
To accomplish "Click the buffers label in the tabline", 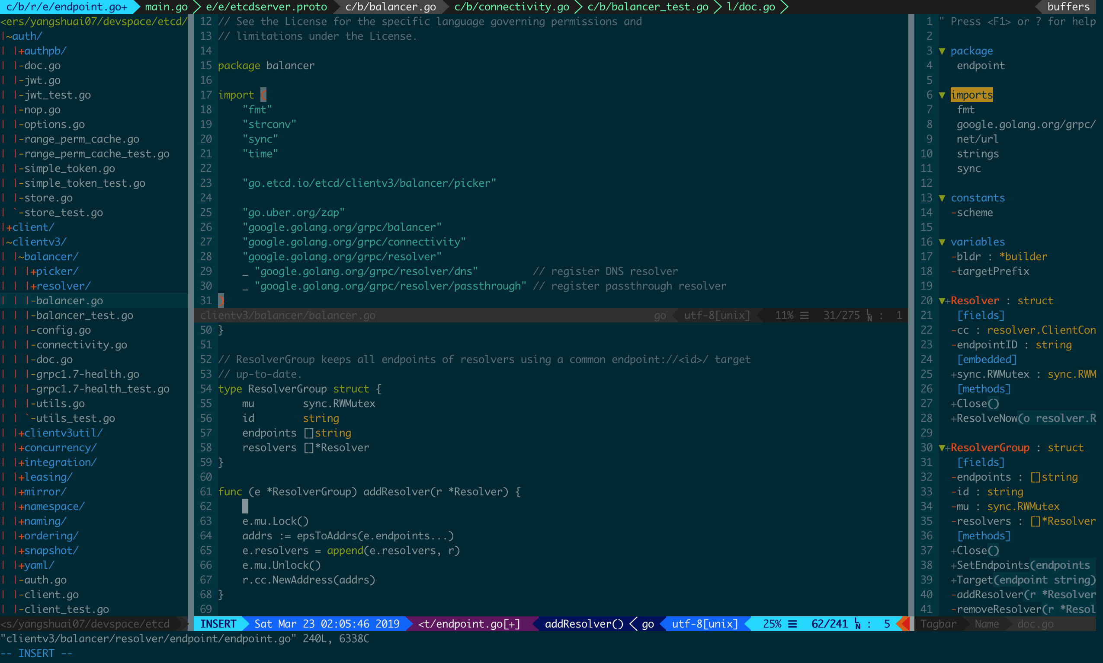I will click(x=1068, y=7).
